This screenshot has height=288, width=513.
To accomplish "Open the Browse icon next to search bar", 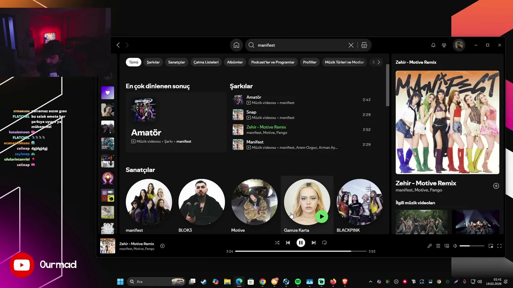I will click(x=364, y=45).
